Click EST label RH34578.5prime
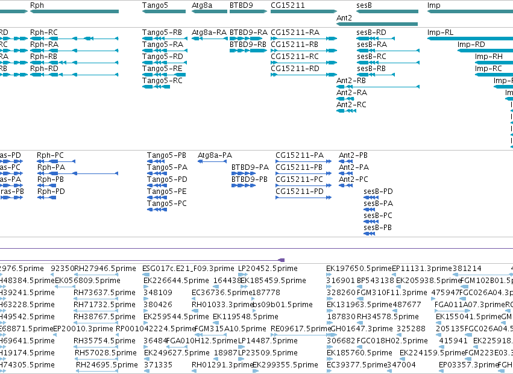Image resolution: width=513 pixels, height=374 pixels. click(388, 317)
